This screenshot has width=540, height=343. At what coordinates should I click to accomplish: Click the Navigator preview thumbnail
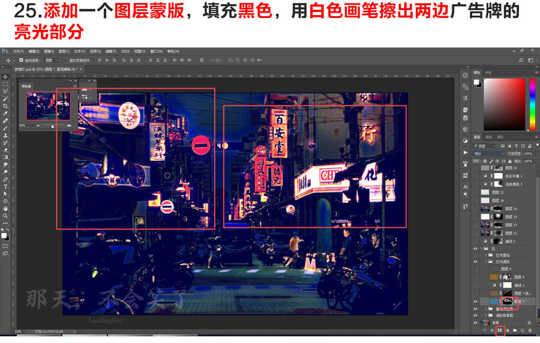point(49,106)
